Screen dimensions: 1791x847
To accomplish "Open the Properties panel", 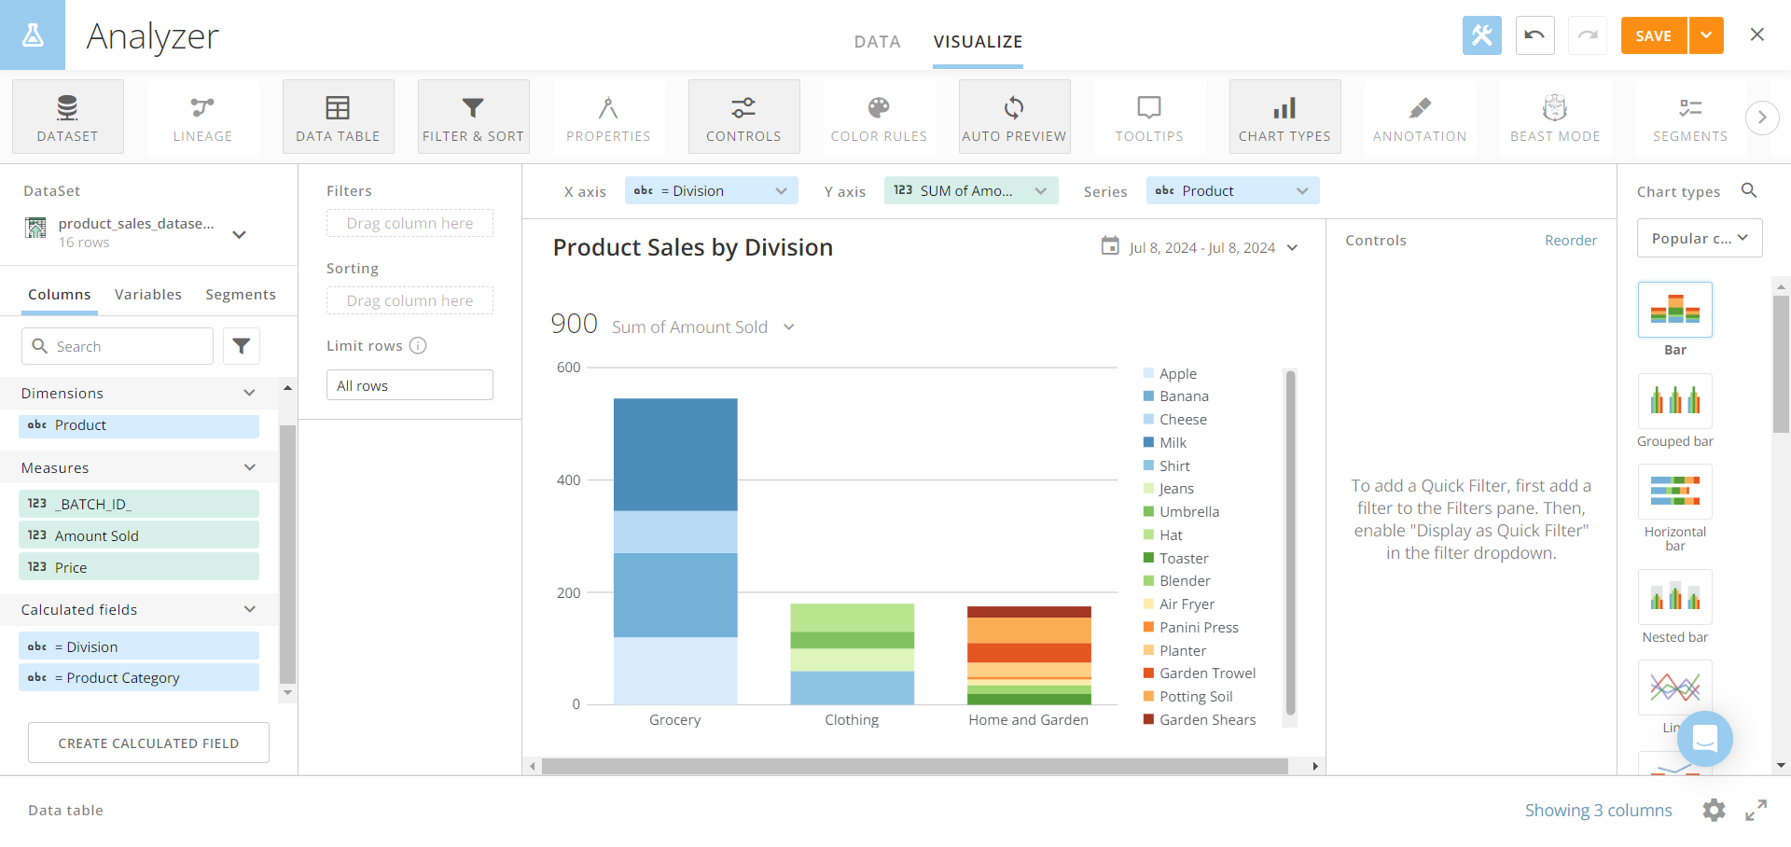I will click(608, 117).
